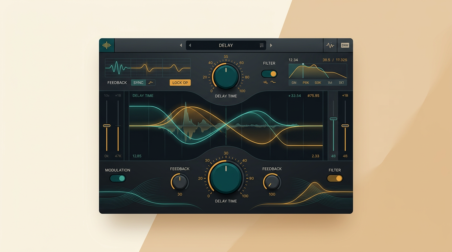
Task: Click the left FEEDBACK knob labeled 30
Action: [x=180, y=182]
